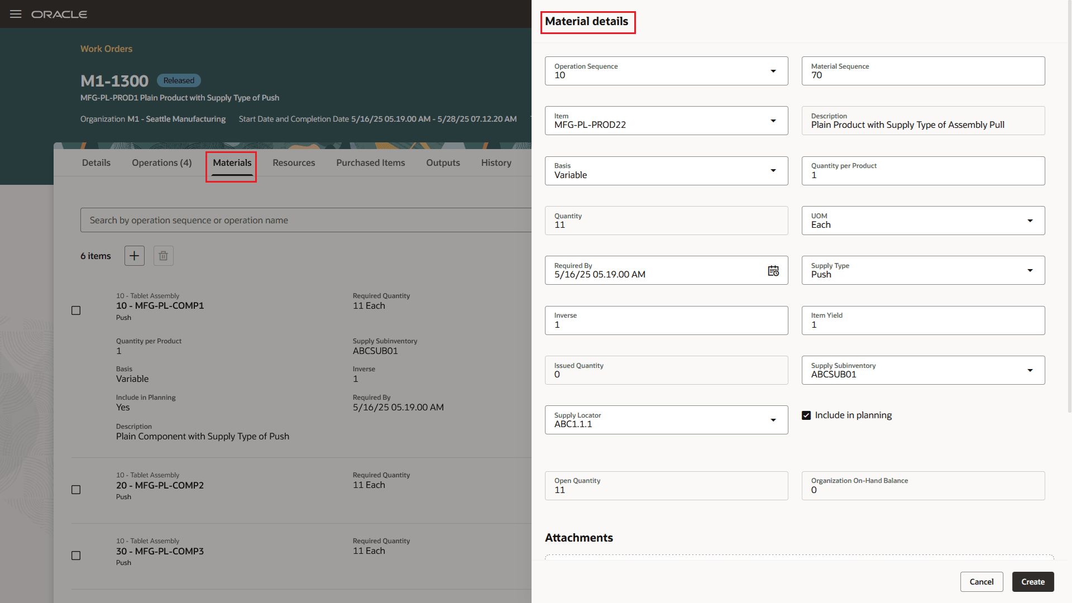Switch to the Resources tab
The width and height of the screenshot is (1072, 603).
click(294, 162)
